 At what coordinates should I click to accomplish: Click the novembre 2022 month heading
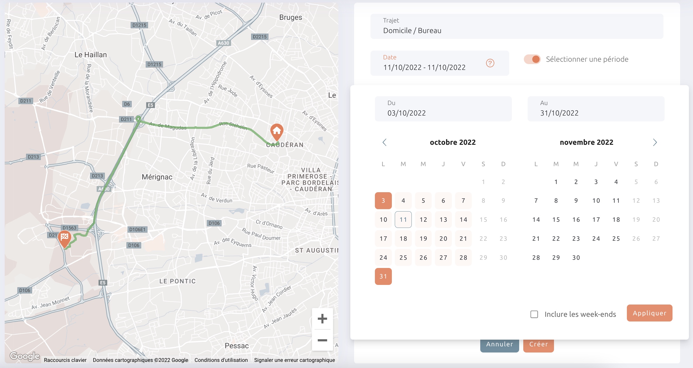coord(586,142)
